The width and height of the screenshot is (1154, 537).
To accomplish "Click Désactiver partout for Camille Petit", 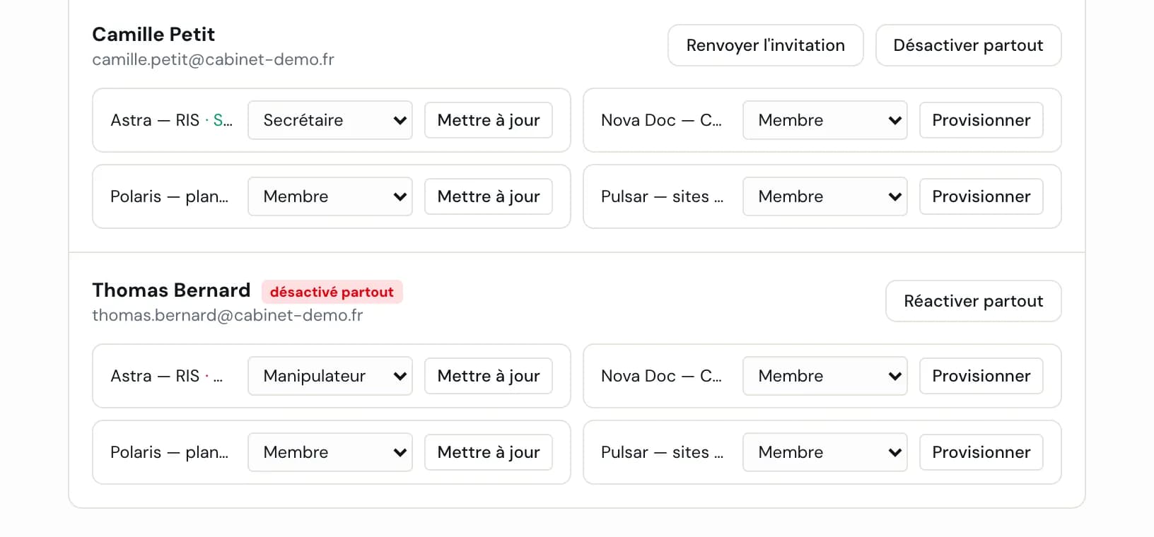I will [968, 45].
